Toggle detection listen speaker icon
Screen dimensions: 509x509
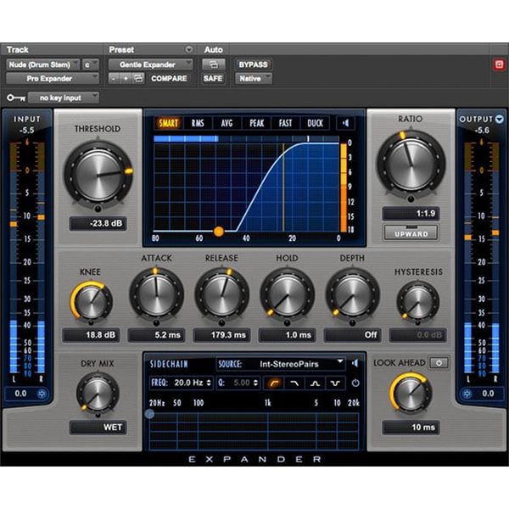coord(346,123)
